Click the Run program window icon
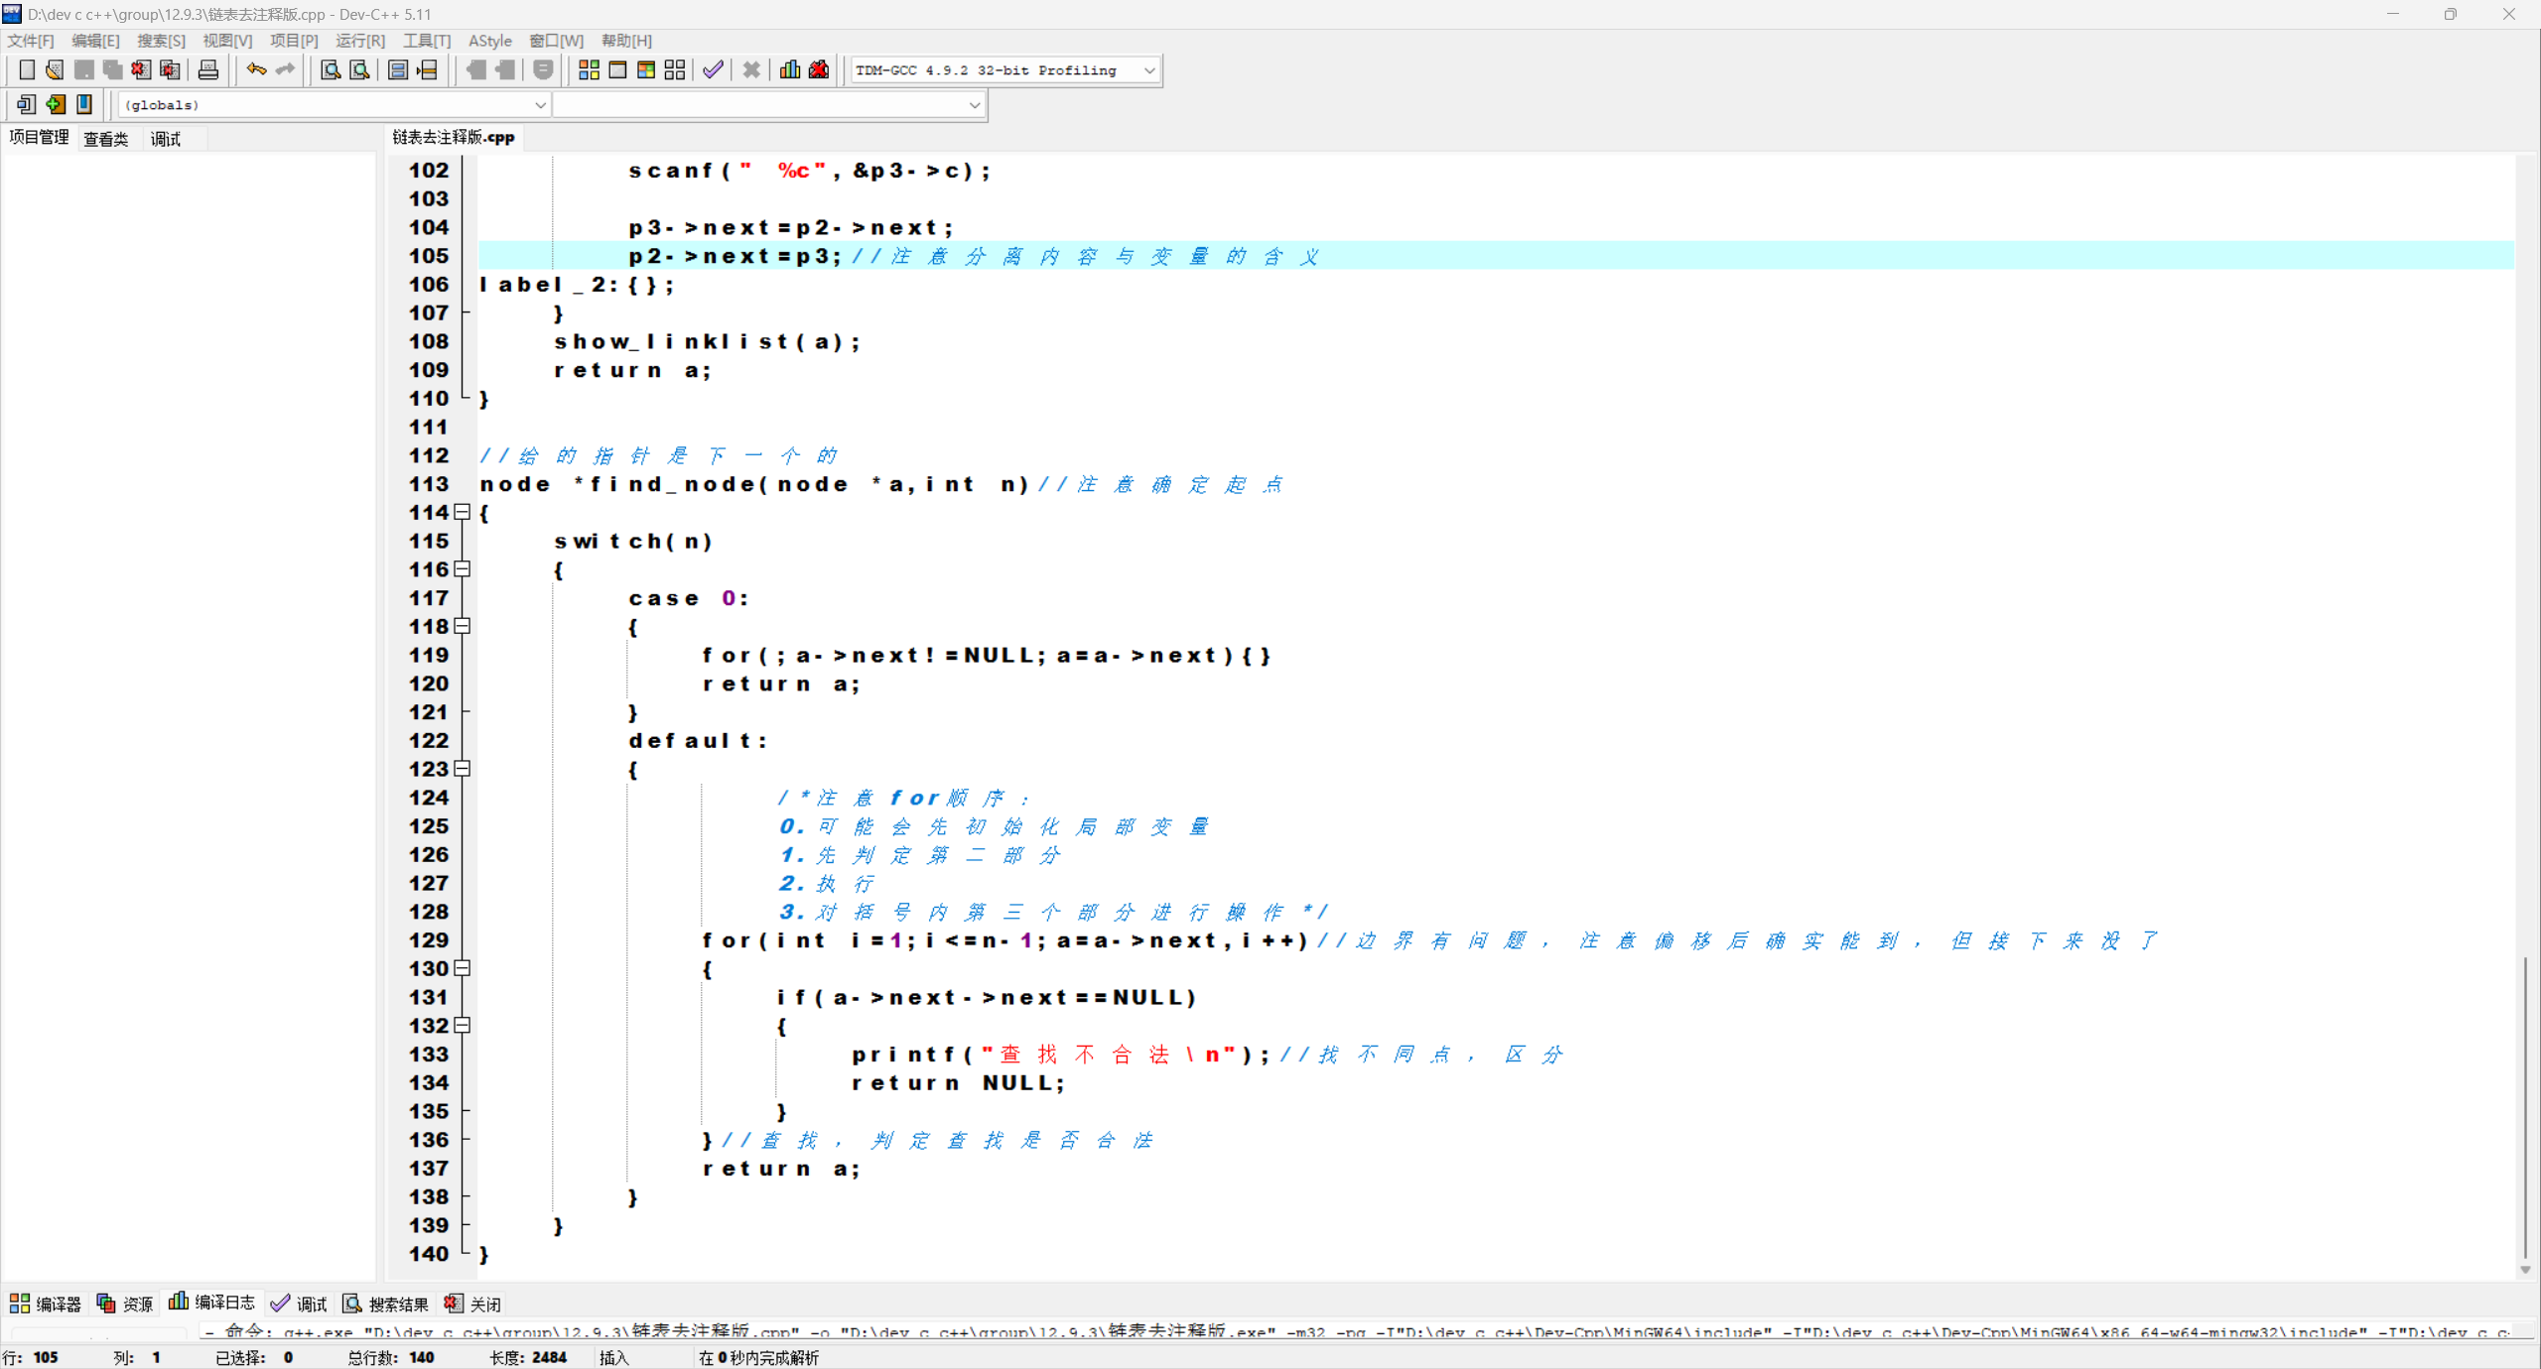Screen dimensions: 2541x1369 pyautogui.click(x=617, y=69)
